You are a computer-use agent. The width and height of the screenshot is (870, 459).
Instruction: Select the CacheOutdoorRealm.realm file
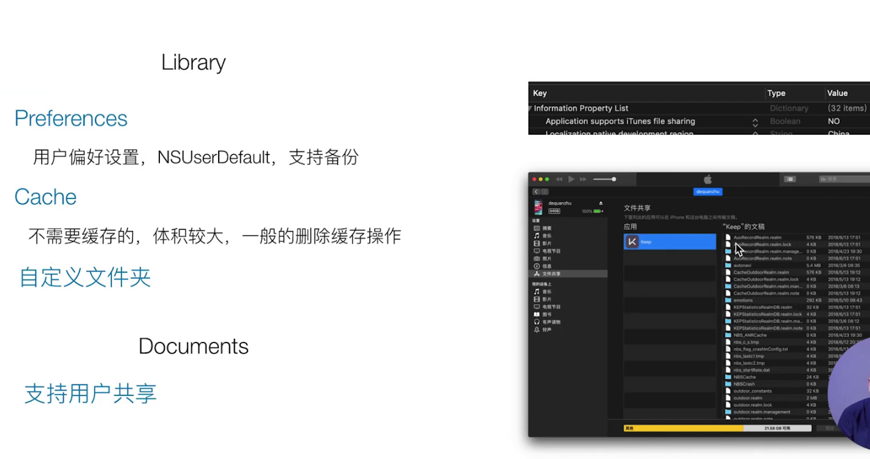[761, 272]
